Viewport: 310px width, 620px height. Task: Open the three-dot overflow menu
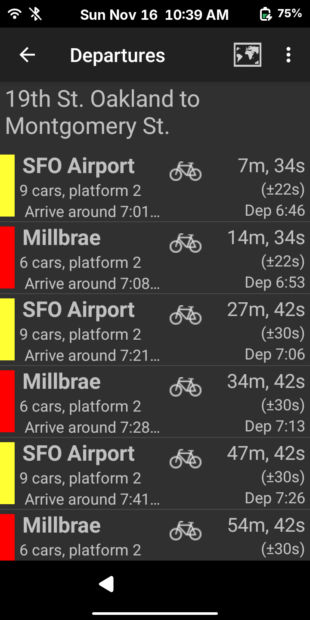[288, 55]
